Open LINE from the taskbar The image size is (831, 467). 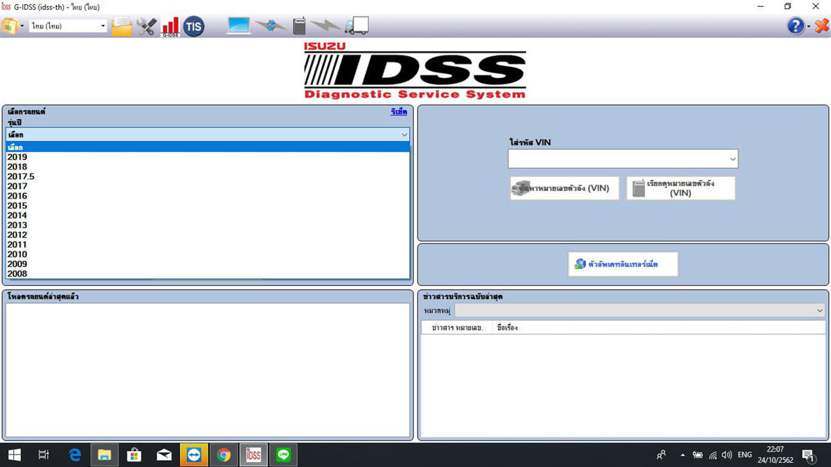tap(283, 455)
